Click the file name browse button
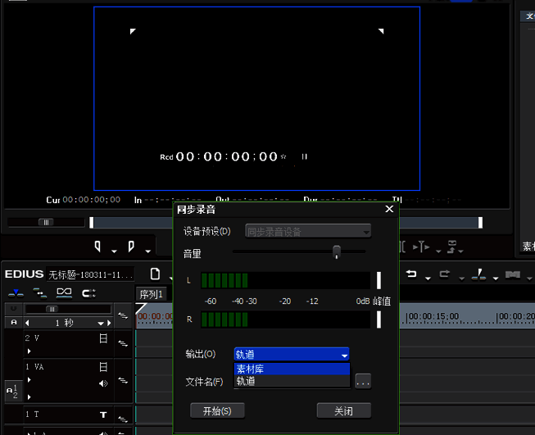 pos(363,381)
